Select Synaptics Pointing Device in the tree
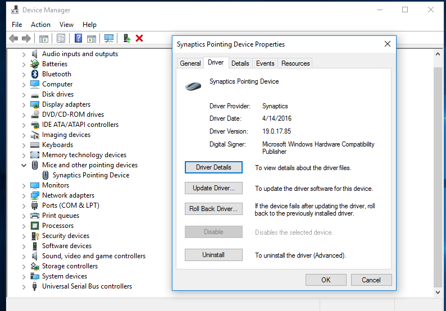Image resolution: width=446 pixels, height=311 pixels. pos(91,175)
